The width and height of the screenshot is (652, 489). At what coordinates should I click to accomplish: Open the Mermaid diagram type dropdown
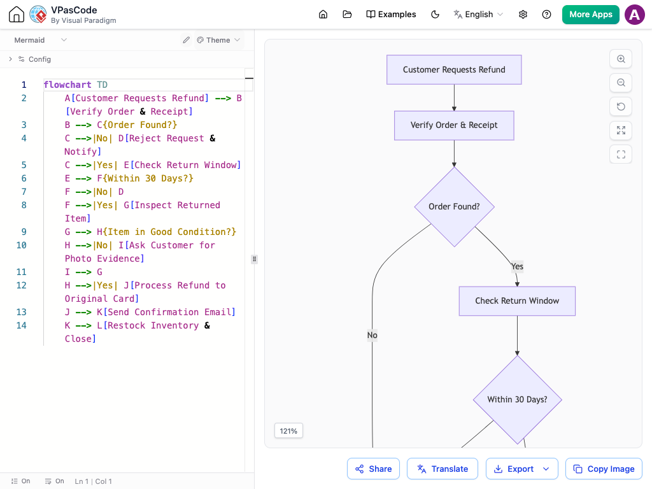[x=40, y=40]
